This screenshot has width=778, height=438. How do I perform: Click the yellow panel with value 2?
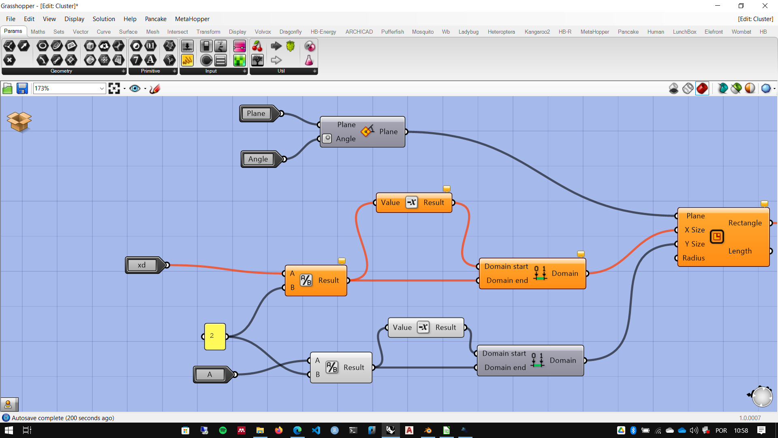pos(215,336)
